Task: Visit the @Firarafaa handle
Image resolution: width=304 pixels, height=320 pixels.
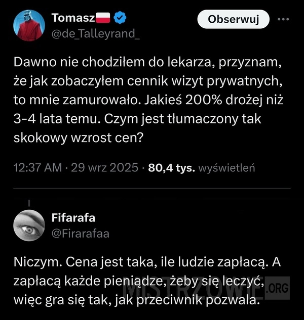Action: tap(80, 233)
